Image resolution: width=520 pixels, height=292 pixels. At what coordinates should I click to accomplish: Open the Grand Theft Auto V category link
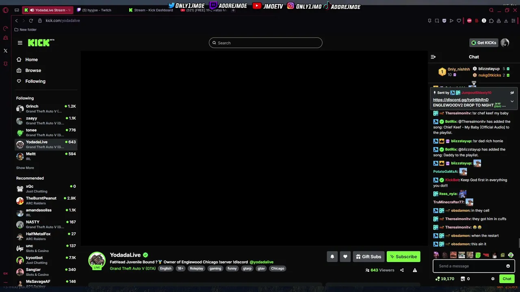pos(133,268)
